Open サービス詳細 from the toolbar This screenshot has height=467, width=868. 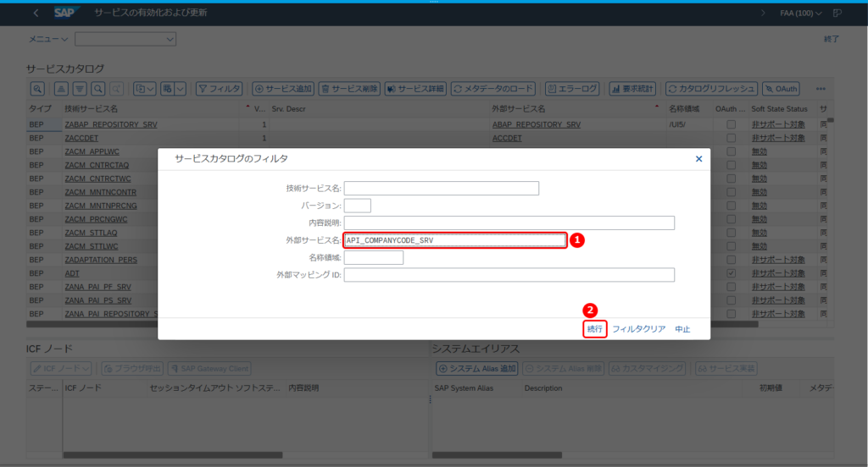pos(415,89)
